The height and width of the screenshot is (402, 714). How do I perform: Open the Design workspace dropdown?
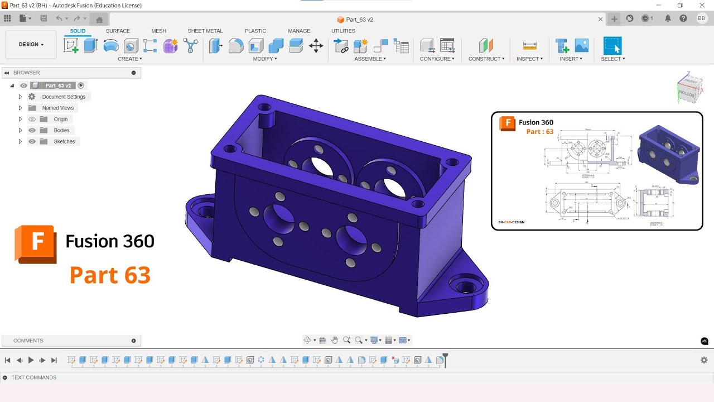31,45
